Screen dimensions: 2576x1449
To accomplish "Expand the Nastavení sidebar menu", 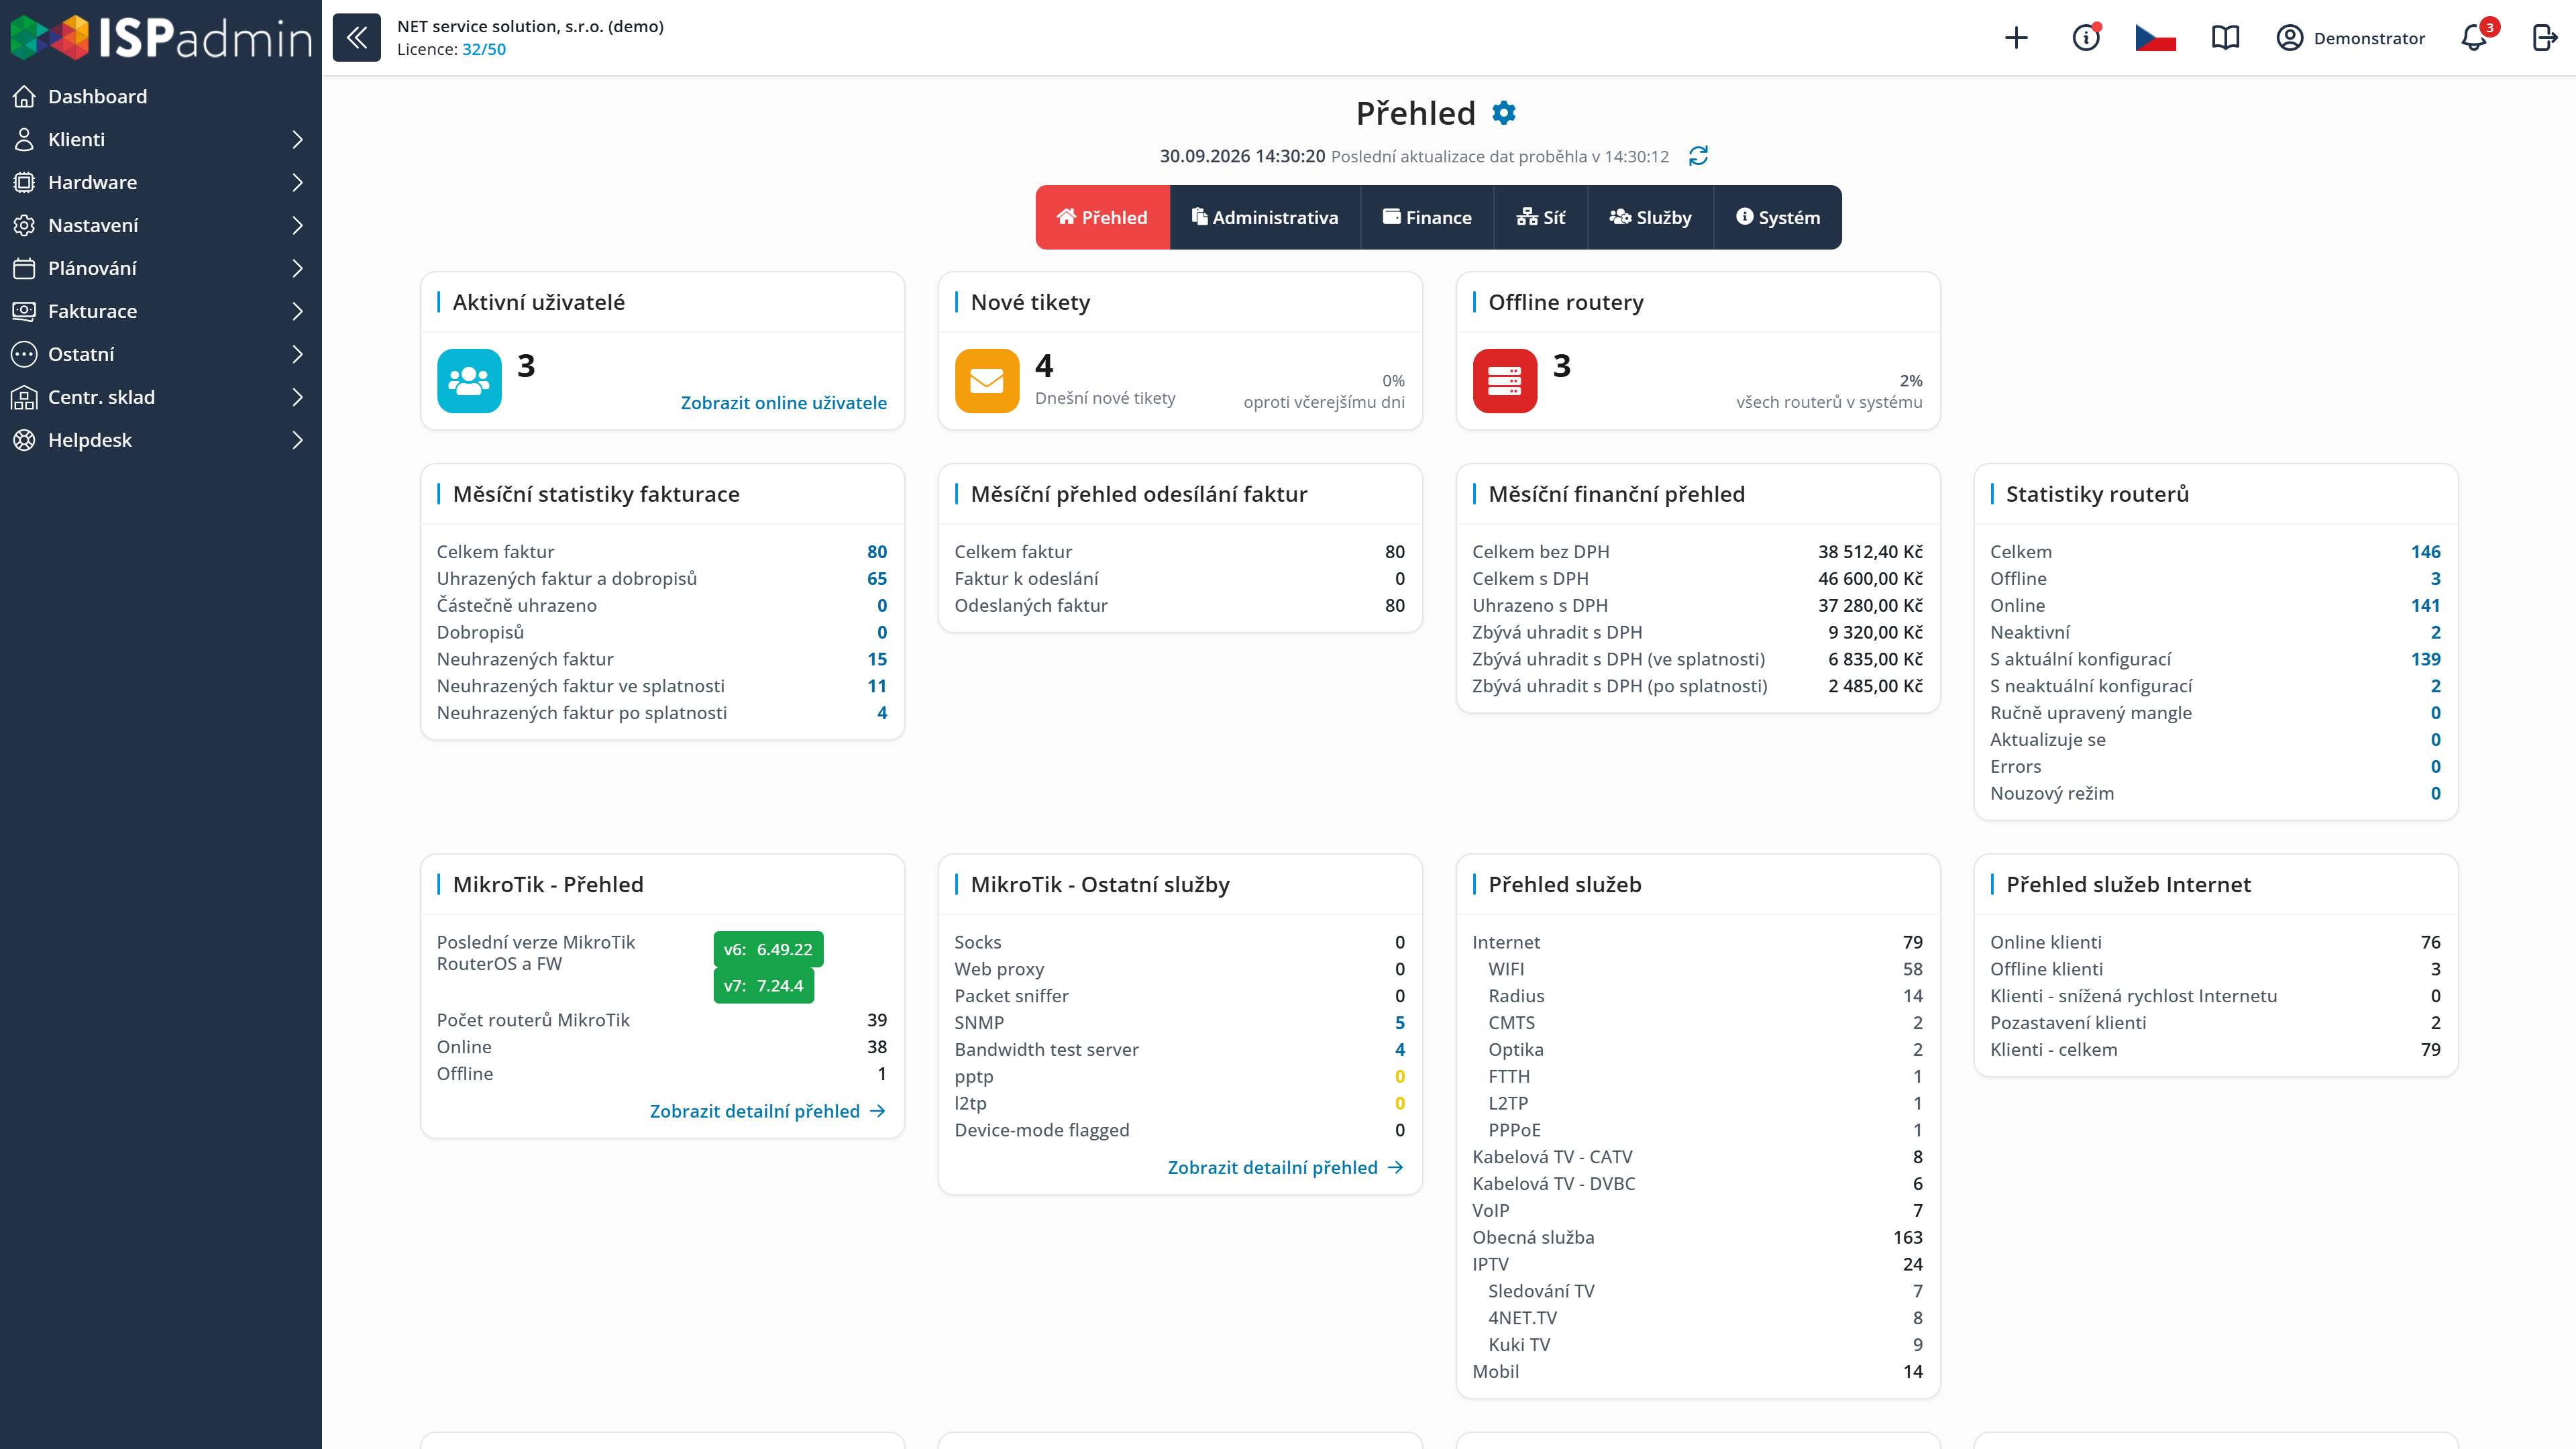I will (161, 225).
